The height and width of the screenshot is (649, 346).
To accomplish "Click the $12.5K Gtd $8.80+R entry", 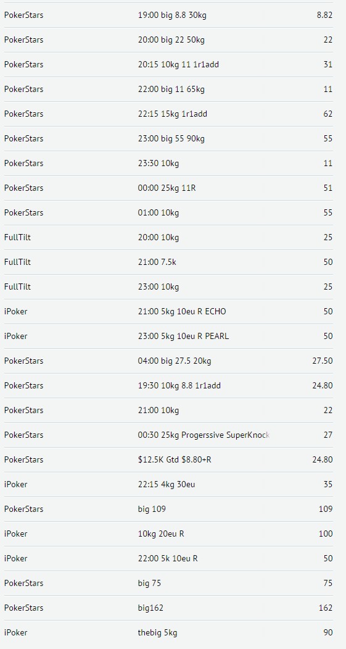I will [168, 460].
